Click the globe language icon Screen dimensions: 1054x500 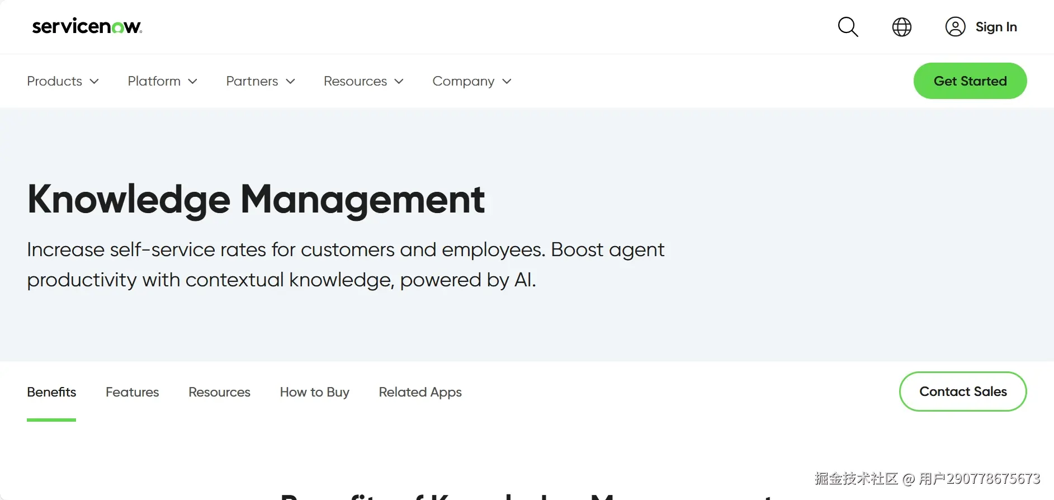[x=901, y=27]
